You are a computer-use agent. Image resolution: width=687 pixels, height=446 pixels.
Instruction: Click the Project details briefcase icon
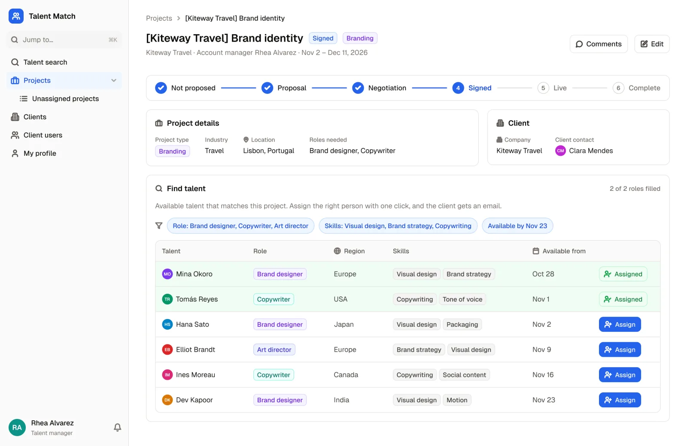[x=159, y=123]
